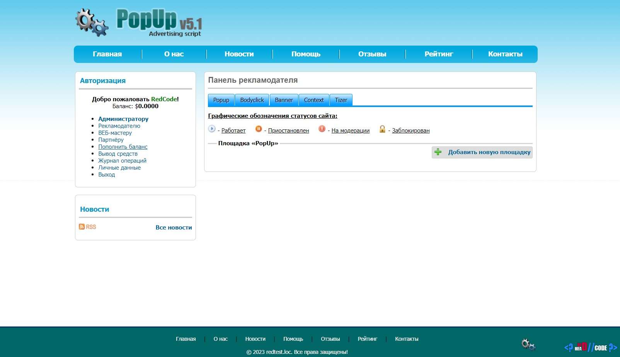
Task: Click the blue 'Работает' status icon
Action: click(212, 129)
